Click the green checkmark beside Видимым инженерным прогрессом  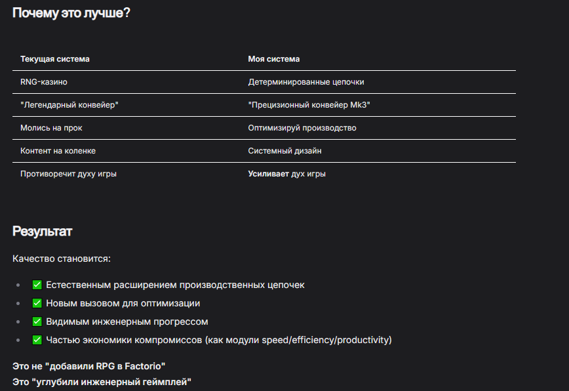click(x=37, y=321)
